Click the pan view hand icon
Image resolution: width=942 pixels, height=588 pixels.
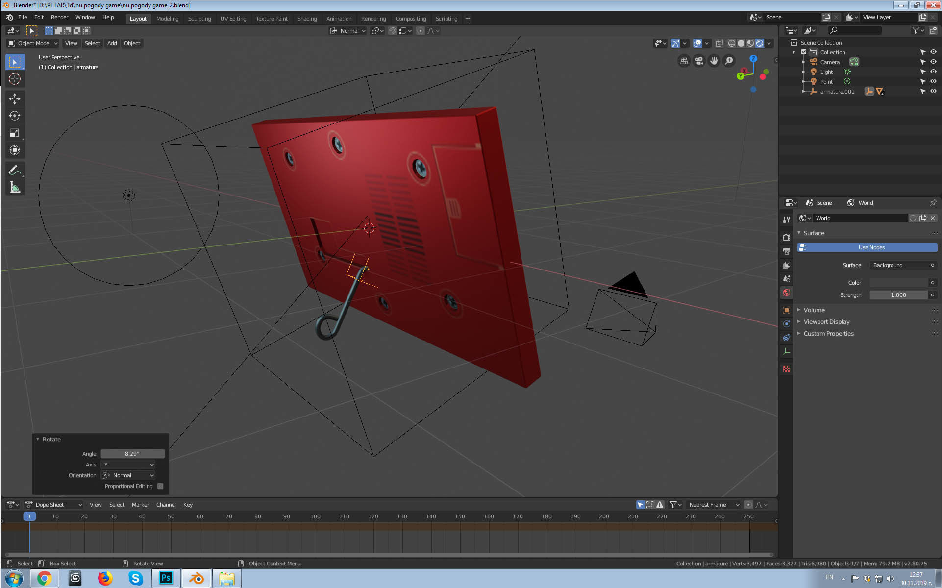click(x=714, y=61)
